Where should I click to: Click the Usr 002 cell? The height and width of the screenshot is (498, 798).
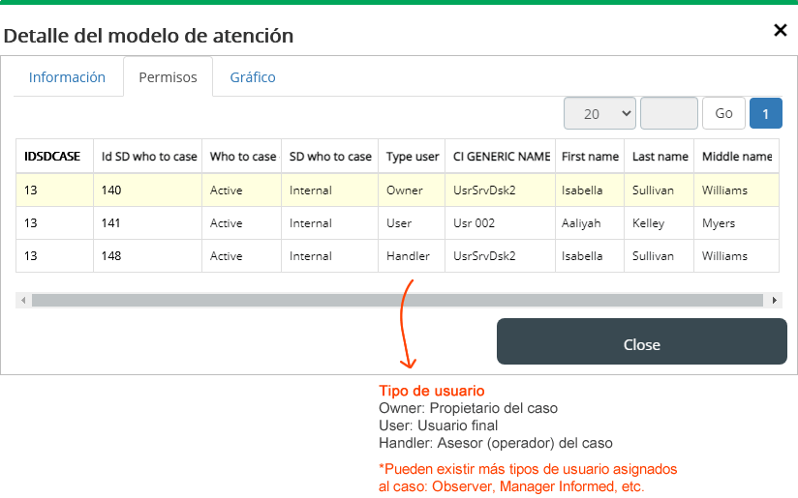[501, 223]
